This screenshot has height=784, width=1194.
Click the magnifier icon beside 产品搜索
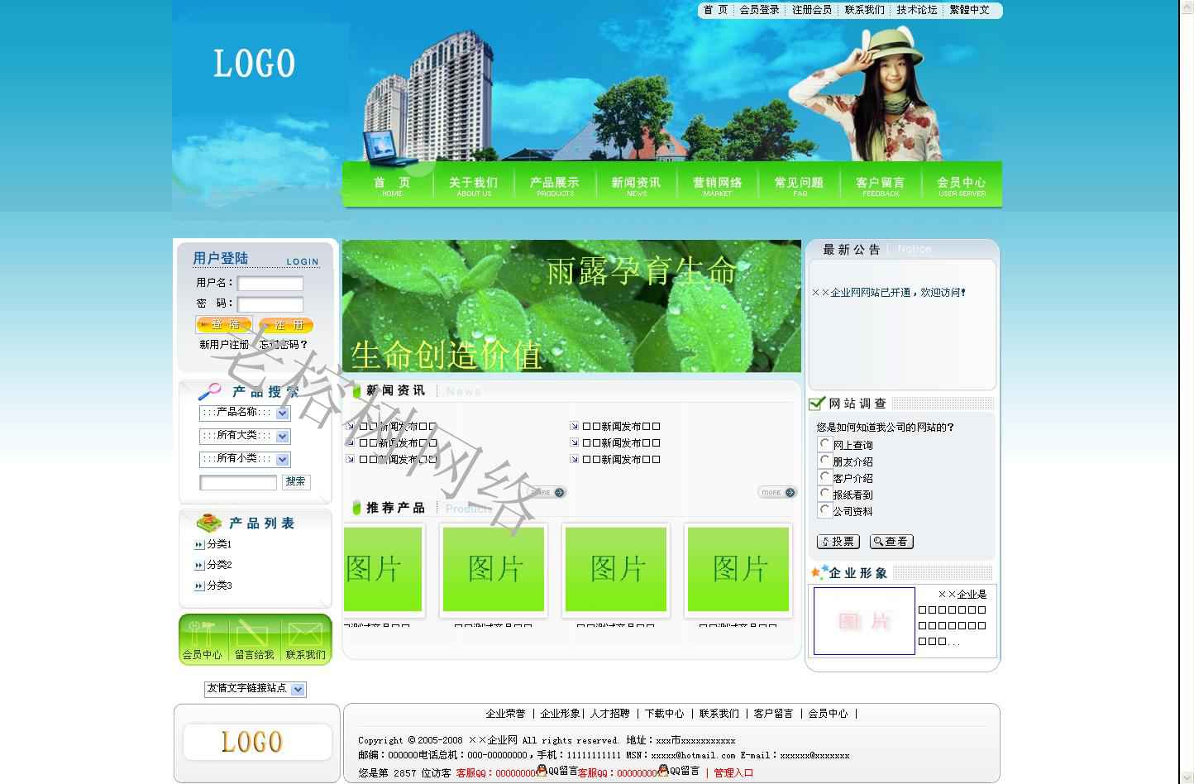[x=210, y=391]
